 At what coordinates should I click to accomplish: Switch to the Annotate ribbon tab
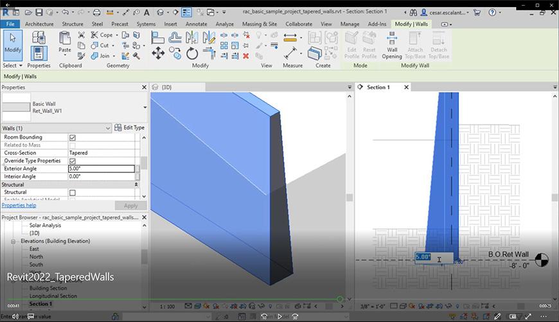[196, 24]
